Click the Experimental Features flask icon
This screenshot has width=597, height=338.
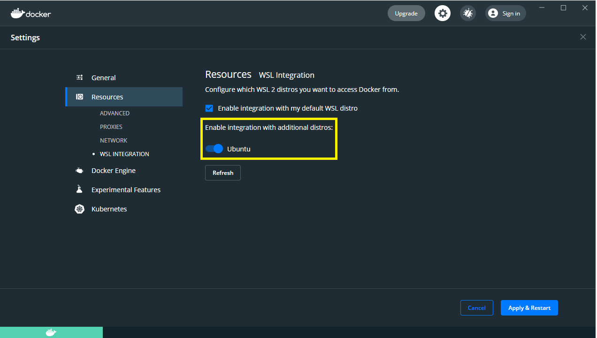pyautogui.click(x=79, y=189)
